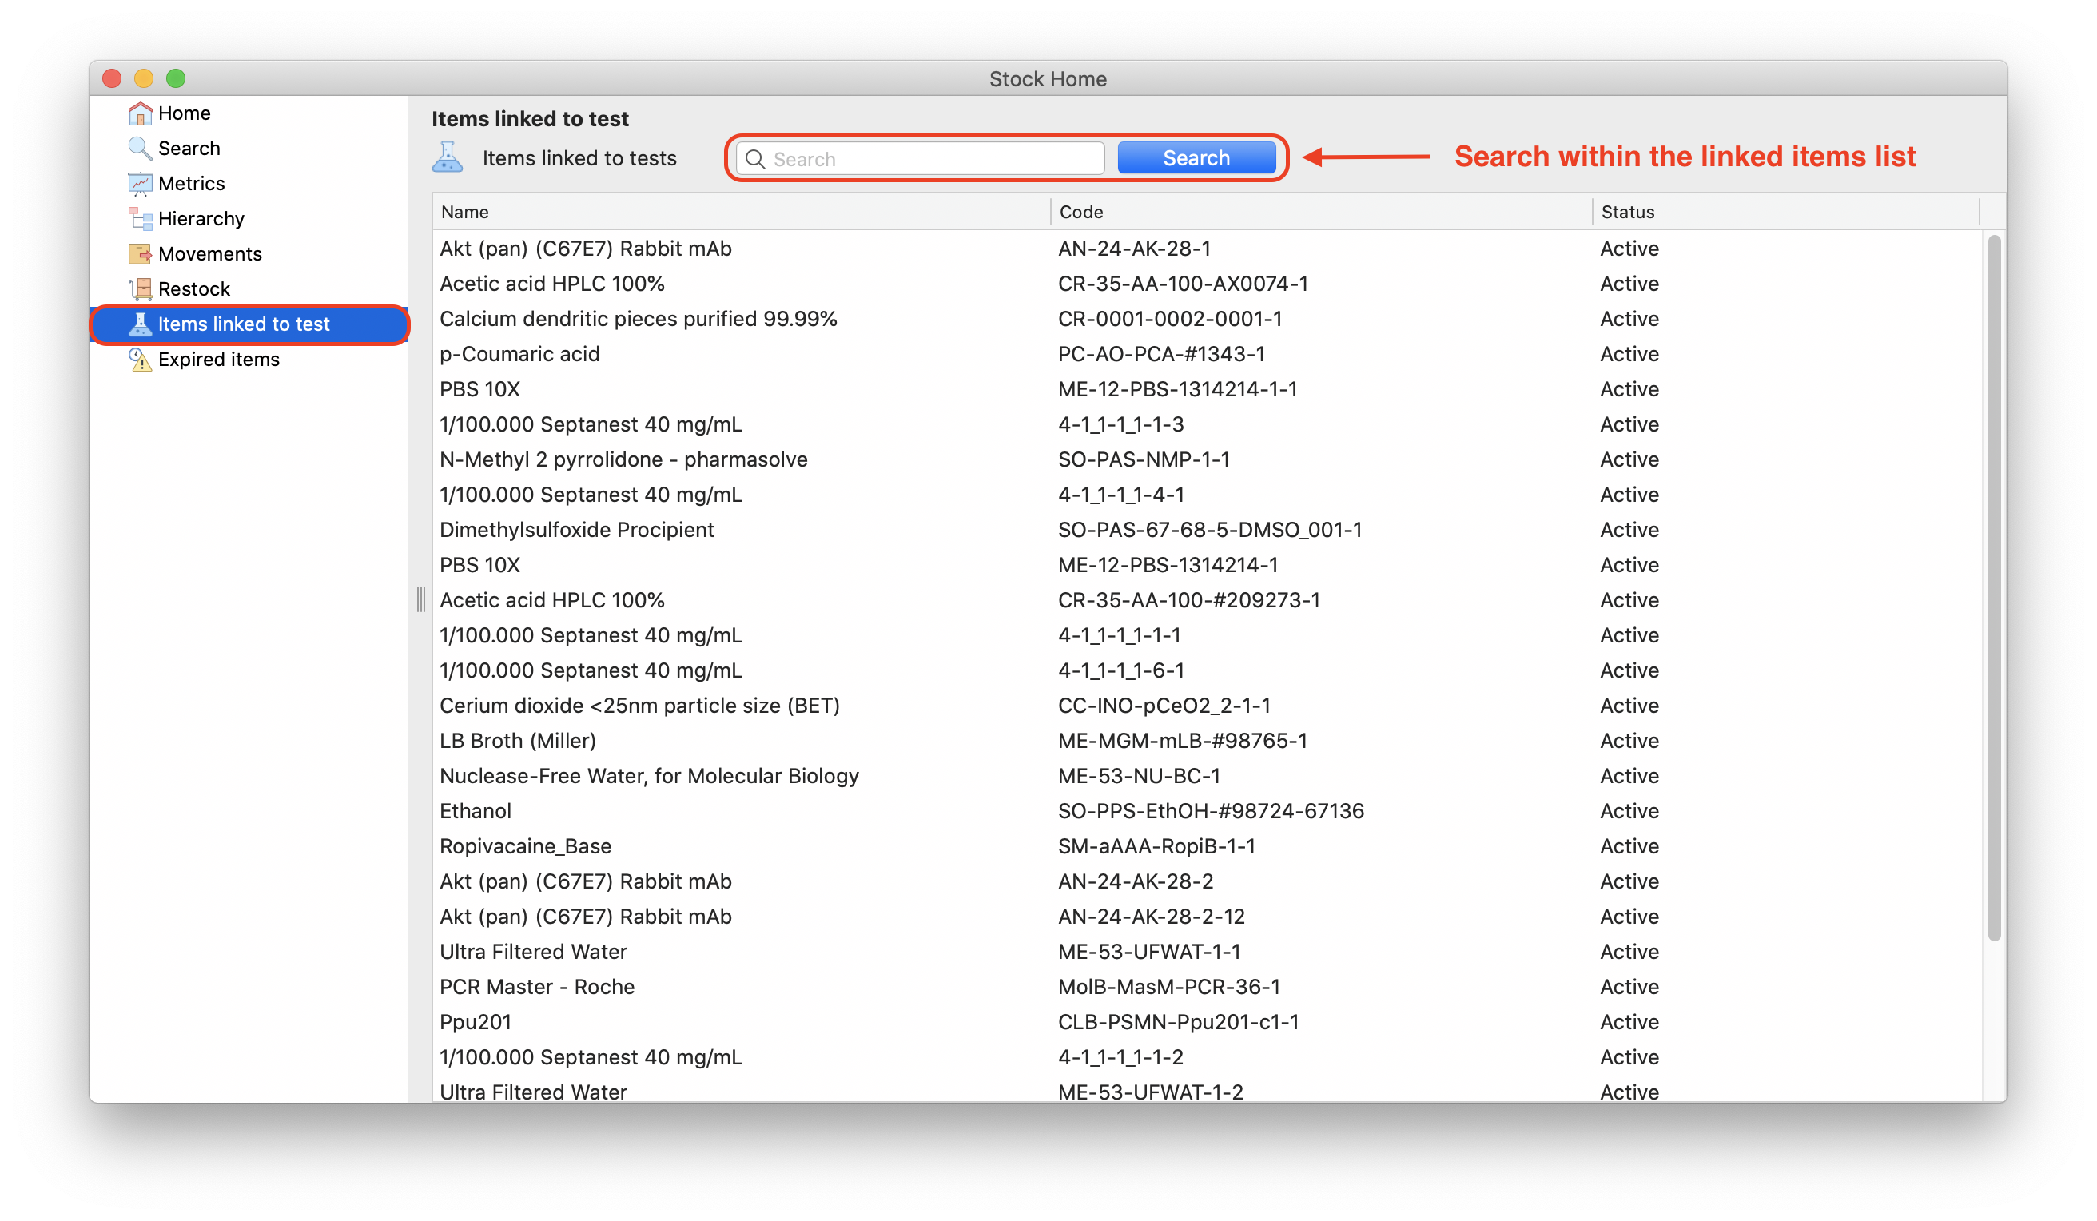Image resolution: width=2097 pixels, height=1221 pixels.
Task: Click code ME-12-PBS-1314214-1
Action: [1168, 565]
